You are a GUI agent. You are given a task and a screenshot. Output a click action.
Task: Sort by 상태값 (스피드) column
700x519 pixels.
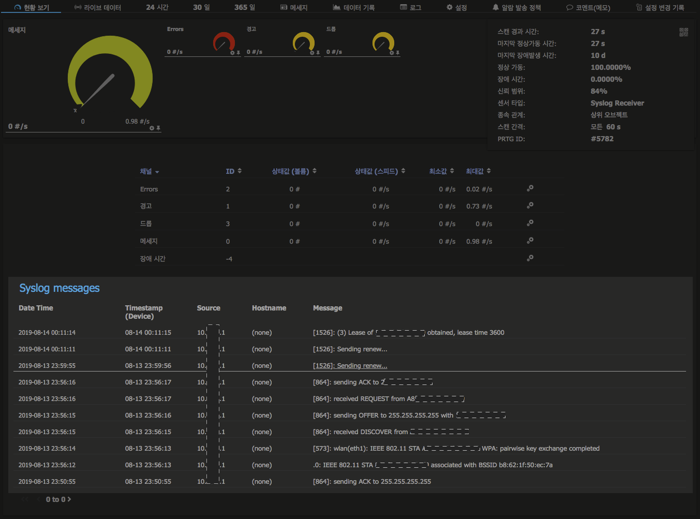point(380,171)
